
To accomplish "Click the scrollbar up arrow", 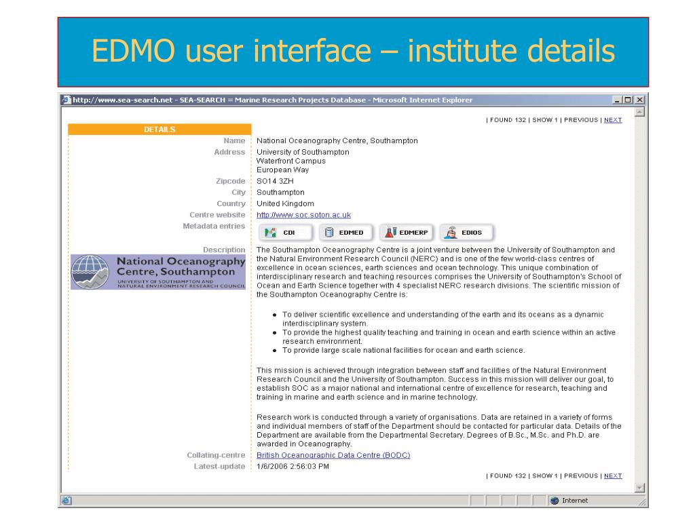I will click(x=639, y=112).
